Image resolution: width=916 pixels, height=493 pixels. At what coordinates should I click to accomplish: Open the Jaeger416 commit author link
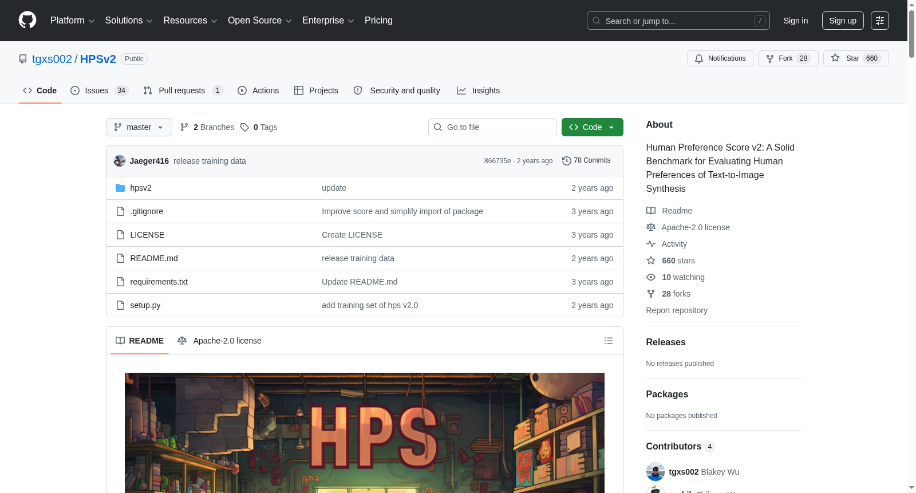coord(149,161)
